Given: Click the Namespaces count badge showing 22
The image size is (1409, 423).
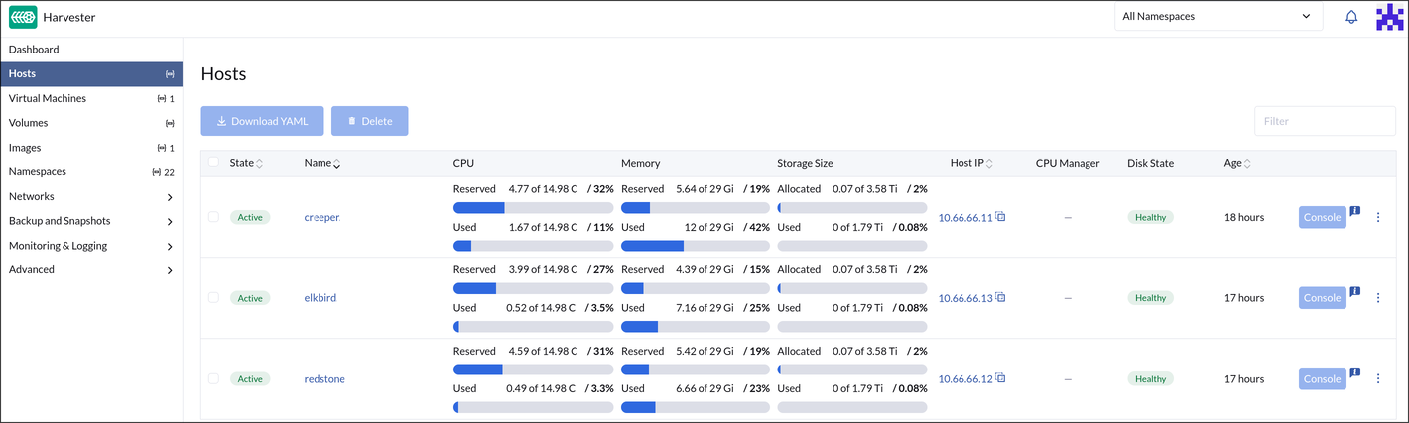Looking at the screenshot, I should tap(163, 172).
